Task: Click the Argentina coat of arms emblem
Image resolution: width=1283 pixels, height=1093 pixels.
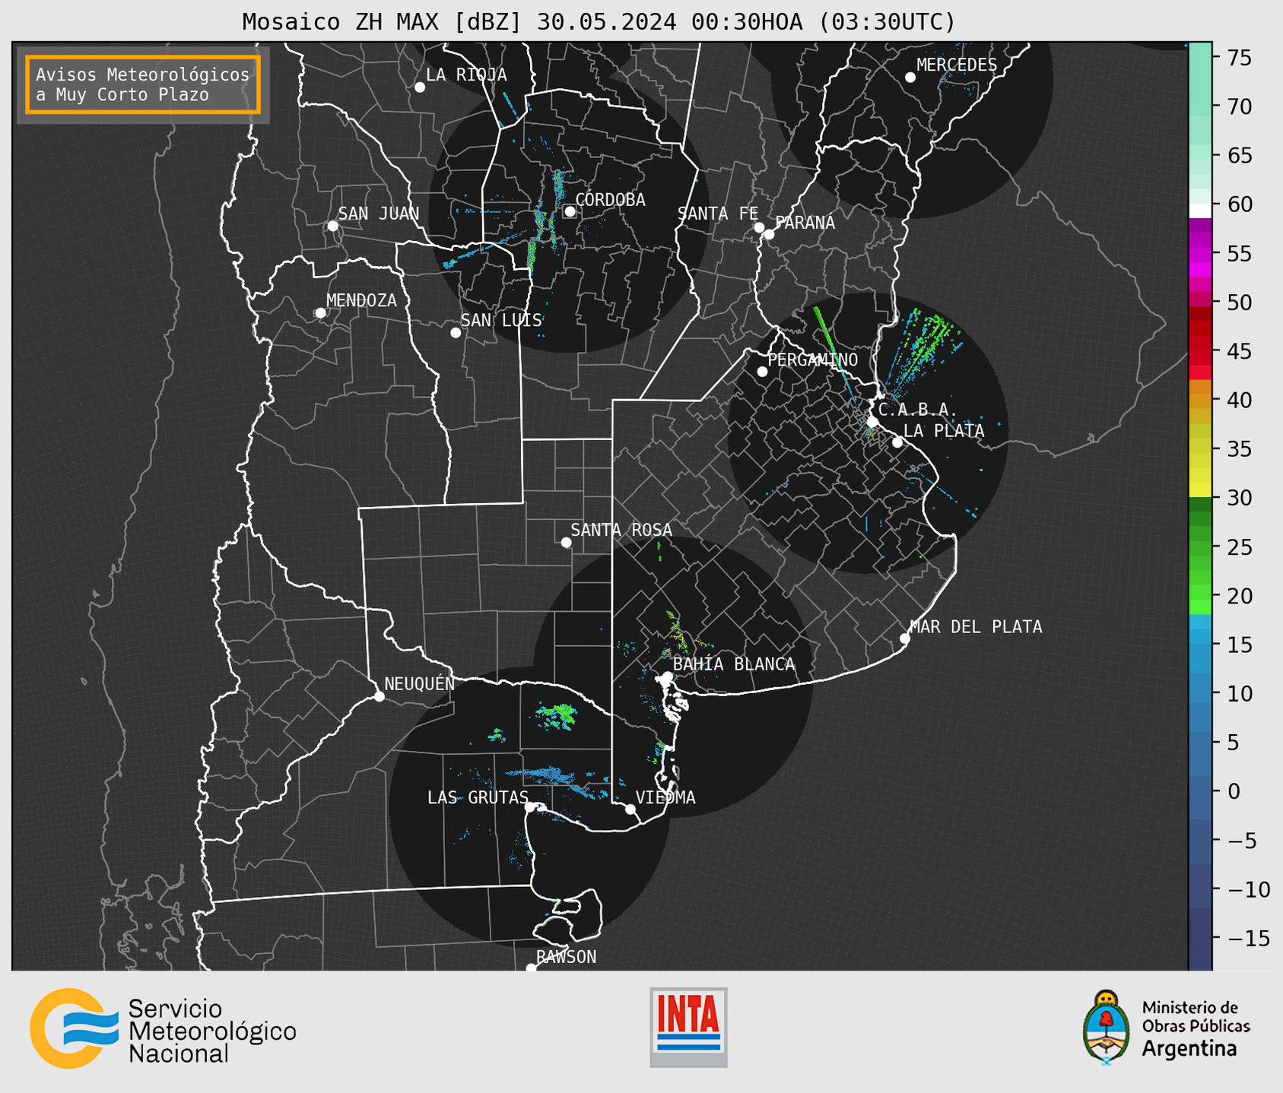Action: pos(1106,1027)
